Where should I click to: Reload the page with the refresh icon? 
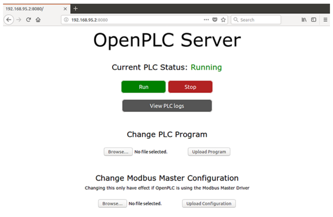click(x=29, y=20)
